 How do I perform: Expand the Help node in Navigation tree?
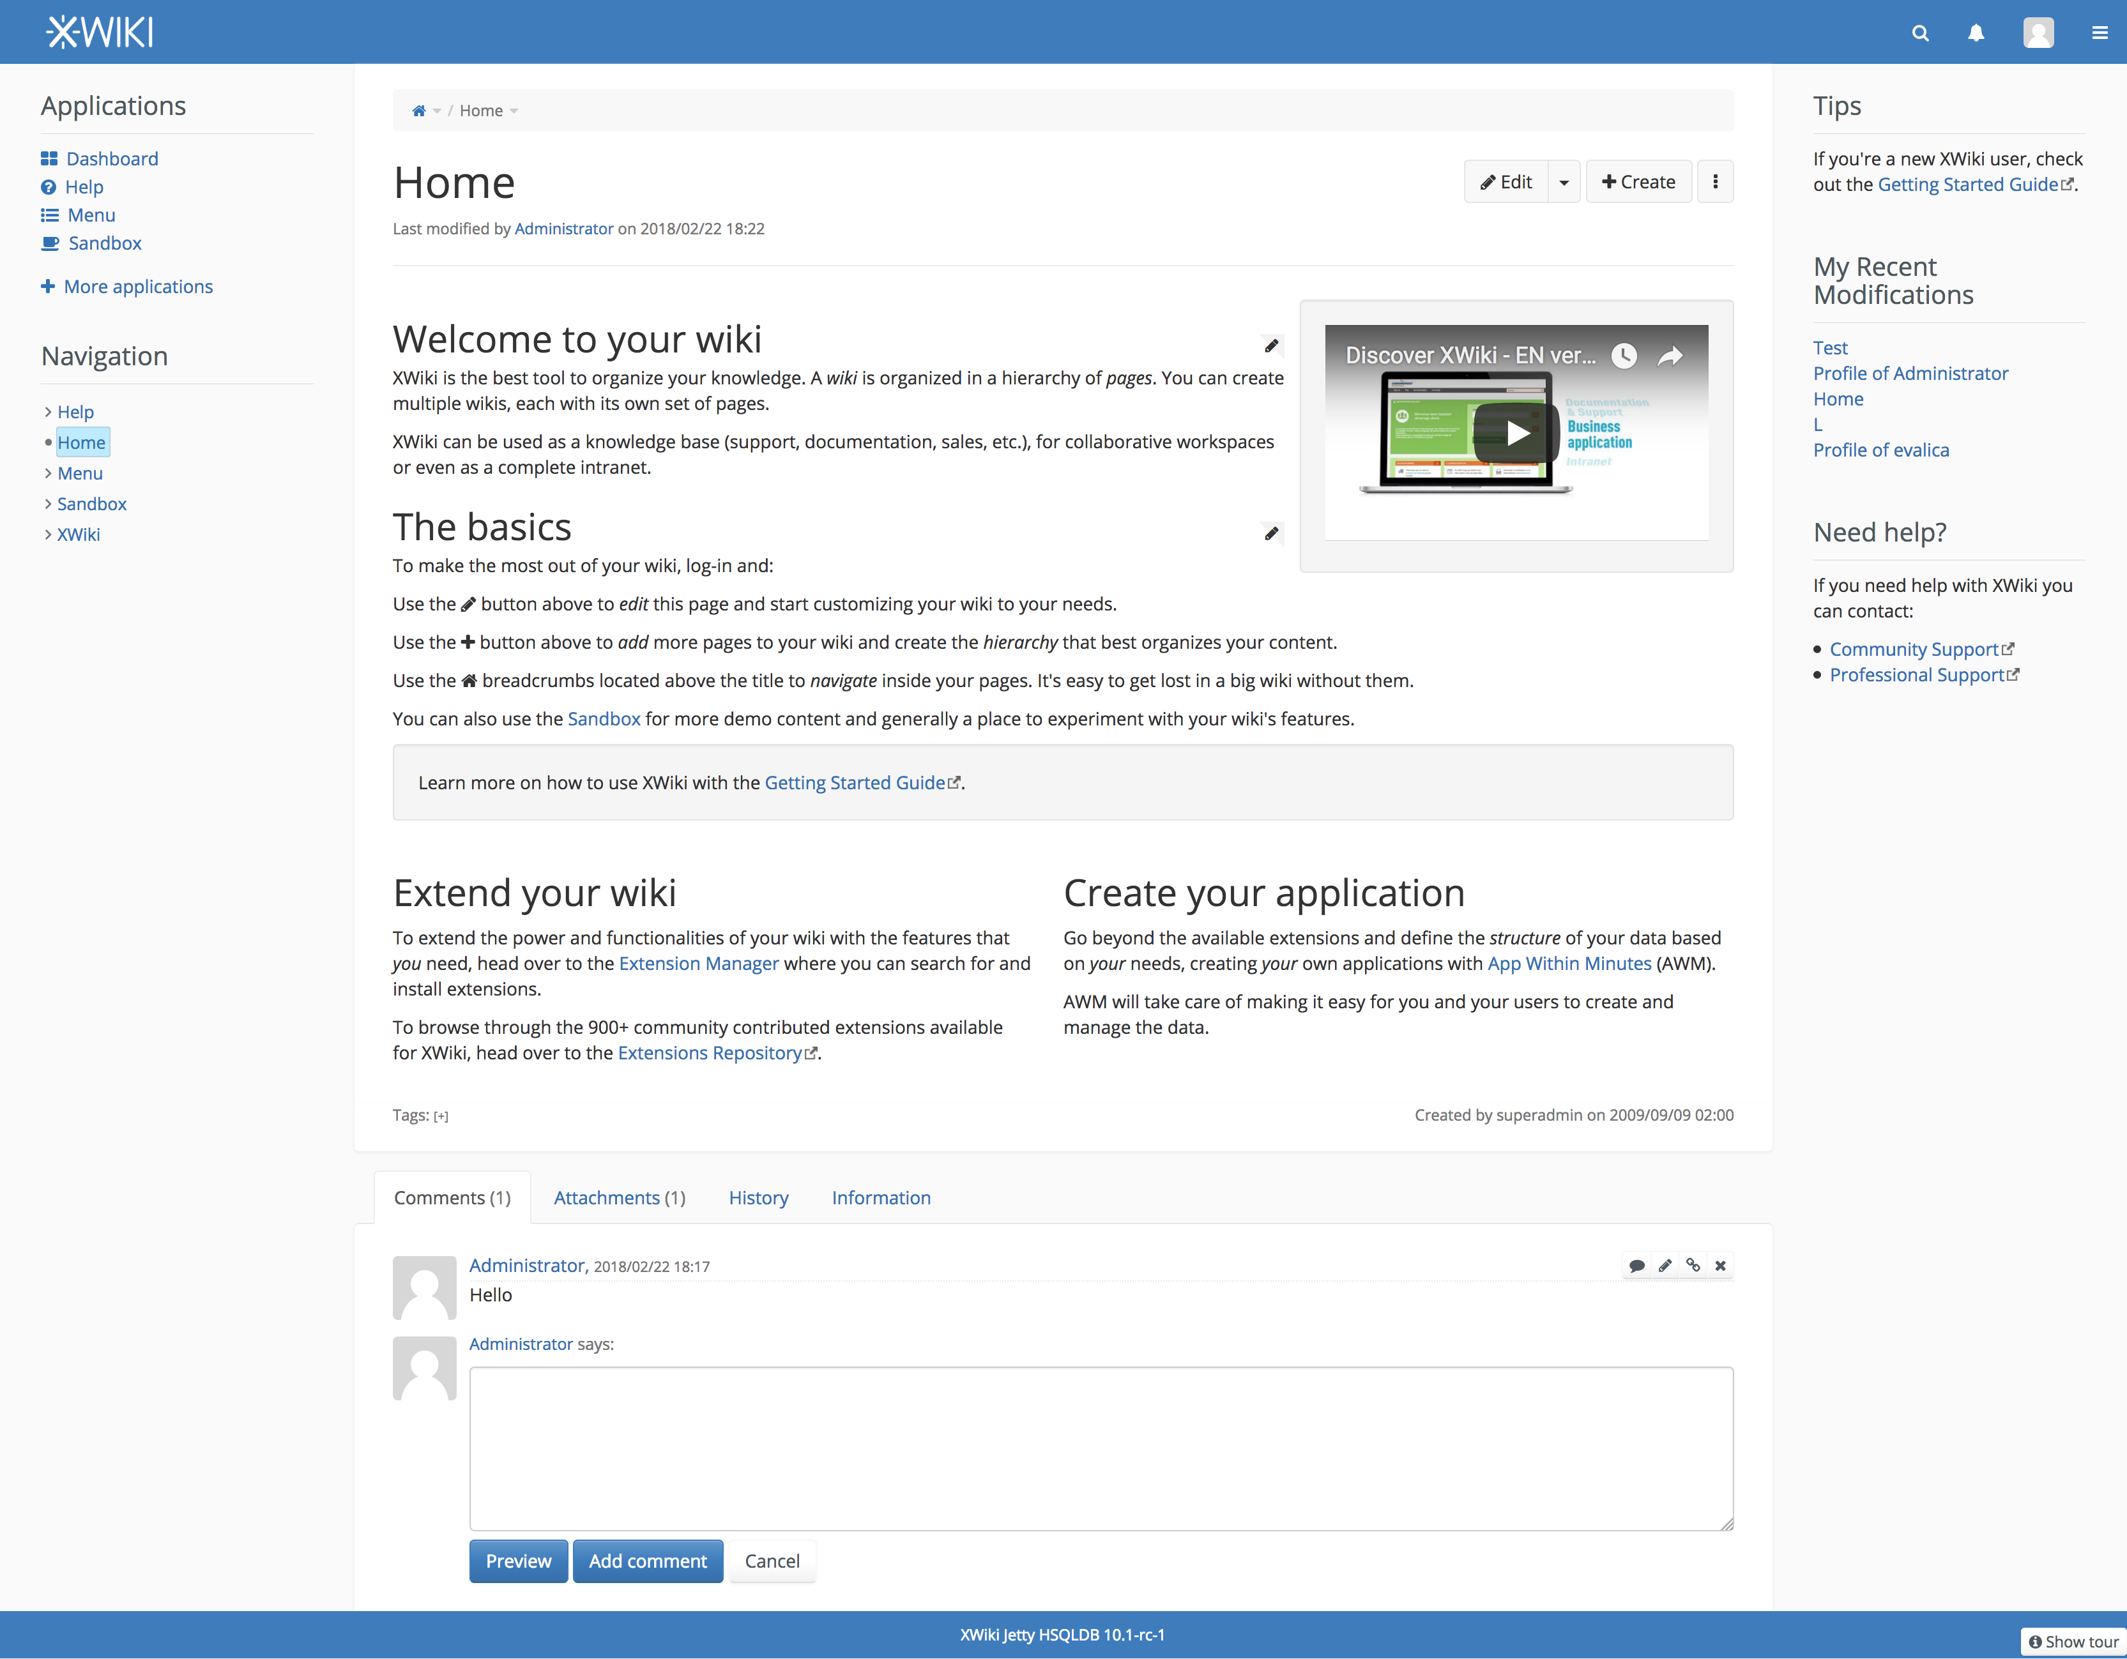48,412
